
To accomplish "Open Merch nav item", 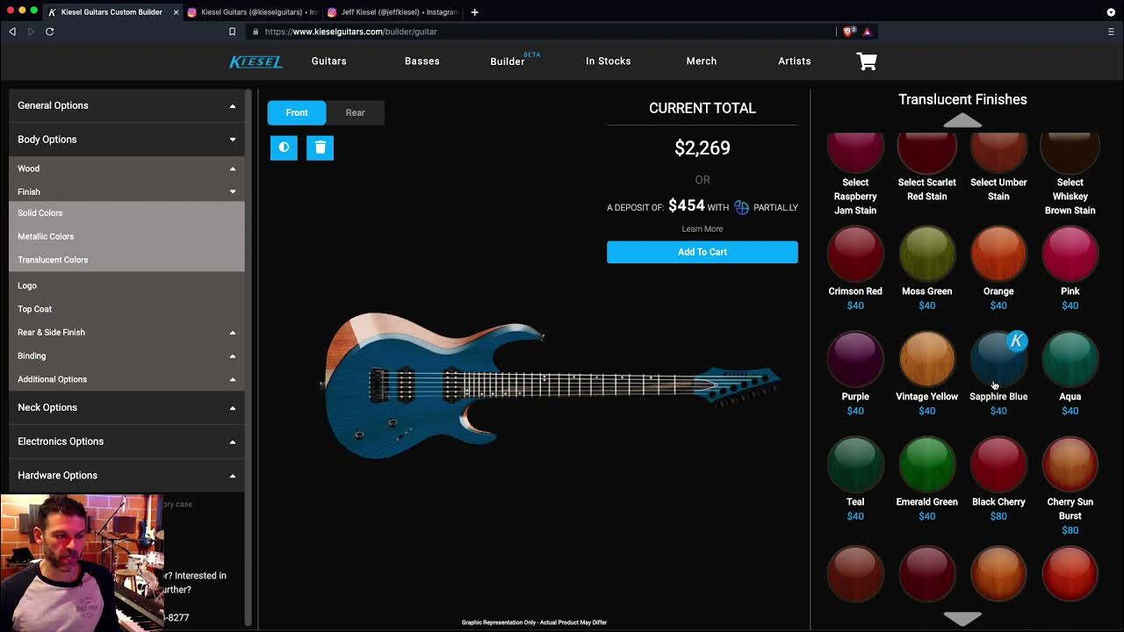I will 702,61.
